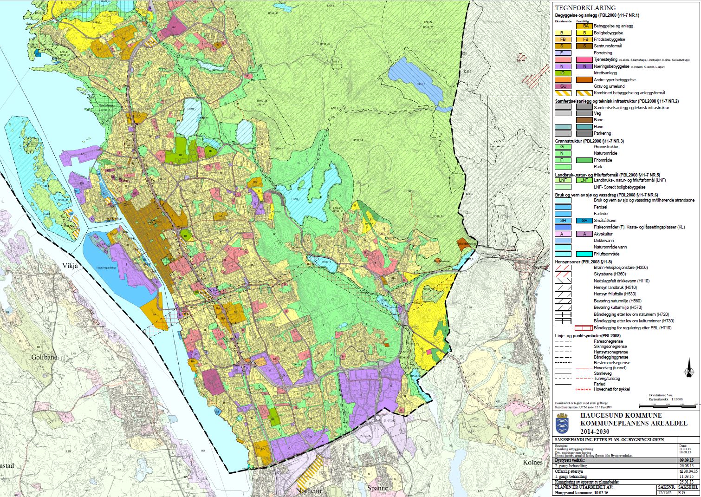Click the Framtidig A Akvakultur swatch
Viewport: 701px width, 497px height.
584,234
